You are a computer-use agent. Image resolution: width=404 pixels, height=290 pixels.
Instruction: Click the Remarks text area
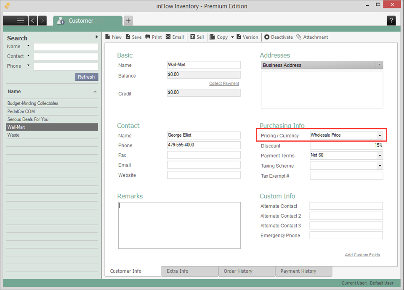[x=179, y=225]
